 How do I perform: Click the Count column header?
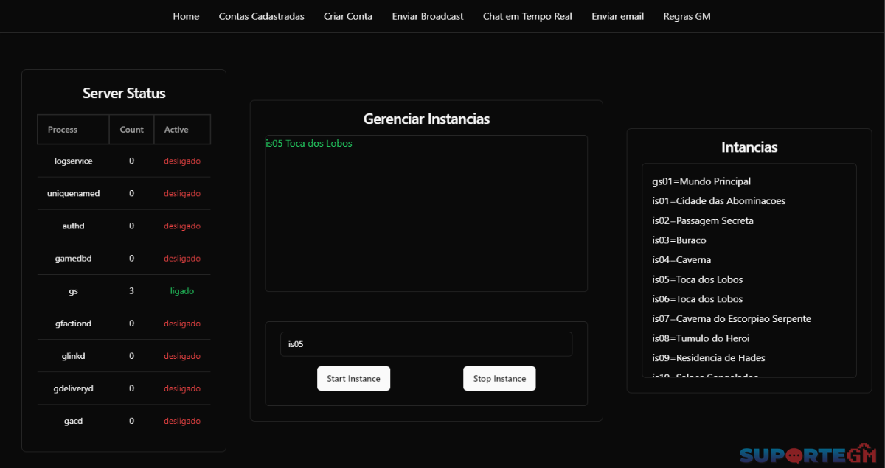(x=131, y=130)
